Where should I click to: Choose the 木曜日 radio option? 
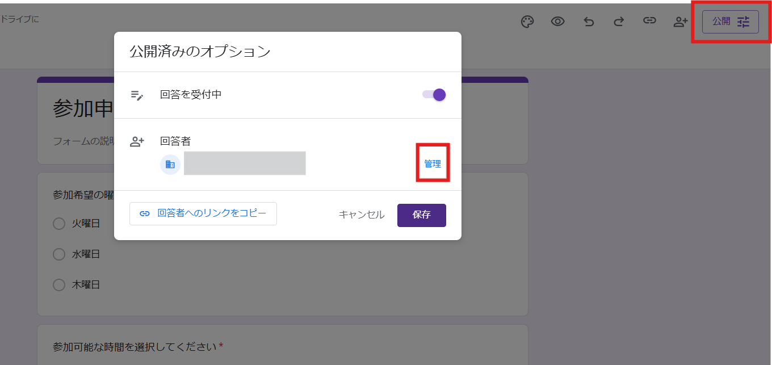(59, 285)
